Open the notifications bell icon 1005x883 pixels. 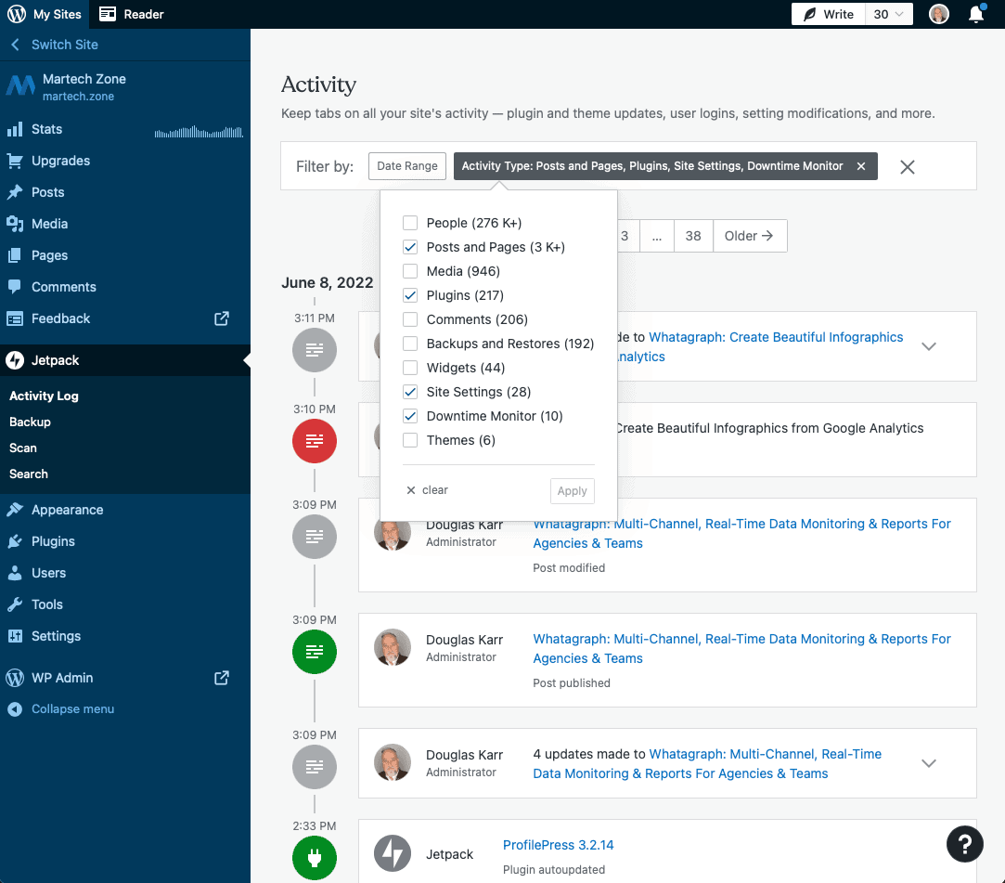click(x=975, y=14)
